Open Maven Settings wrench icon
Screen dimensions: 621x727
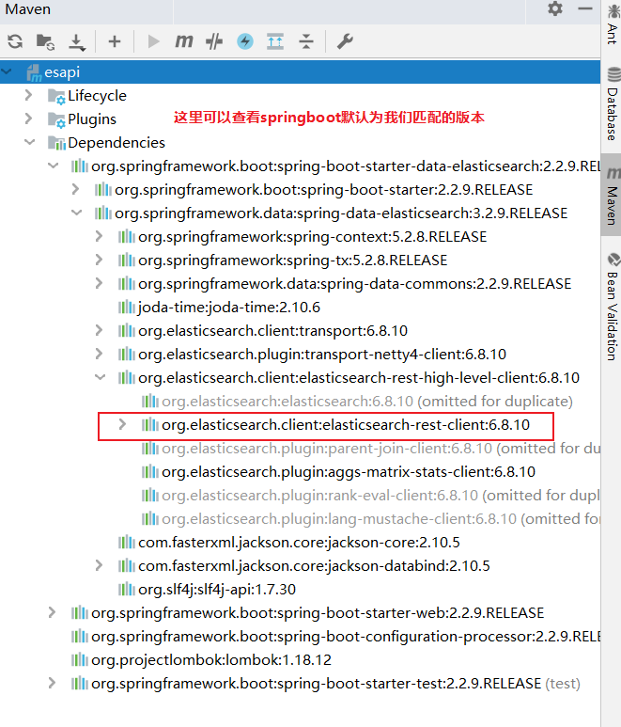click(345, 41)
